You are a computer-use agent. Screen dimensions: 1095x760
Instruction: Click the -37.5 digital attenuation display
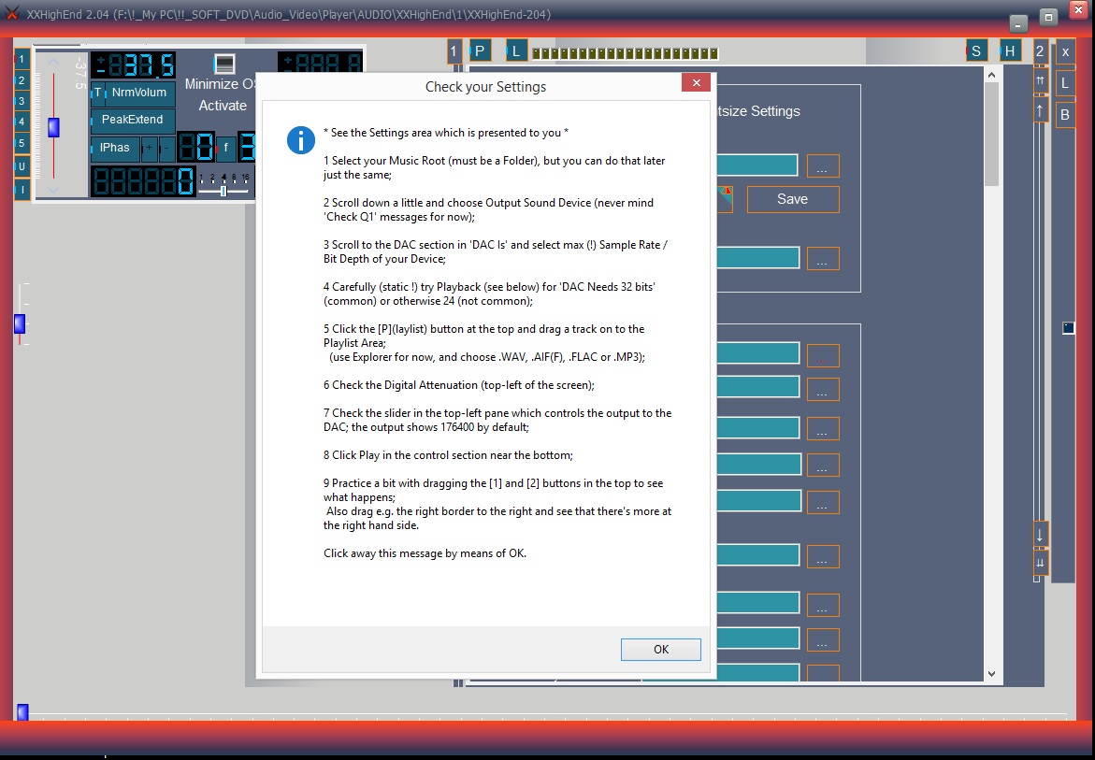[x=133, y=66]
